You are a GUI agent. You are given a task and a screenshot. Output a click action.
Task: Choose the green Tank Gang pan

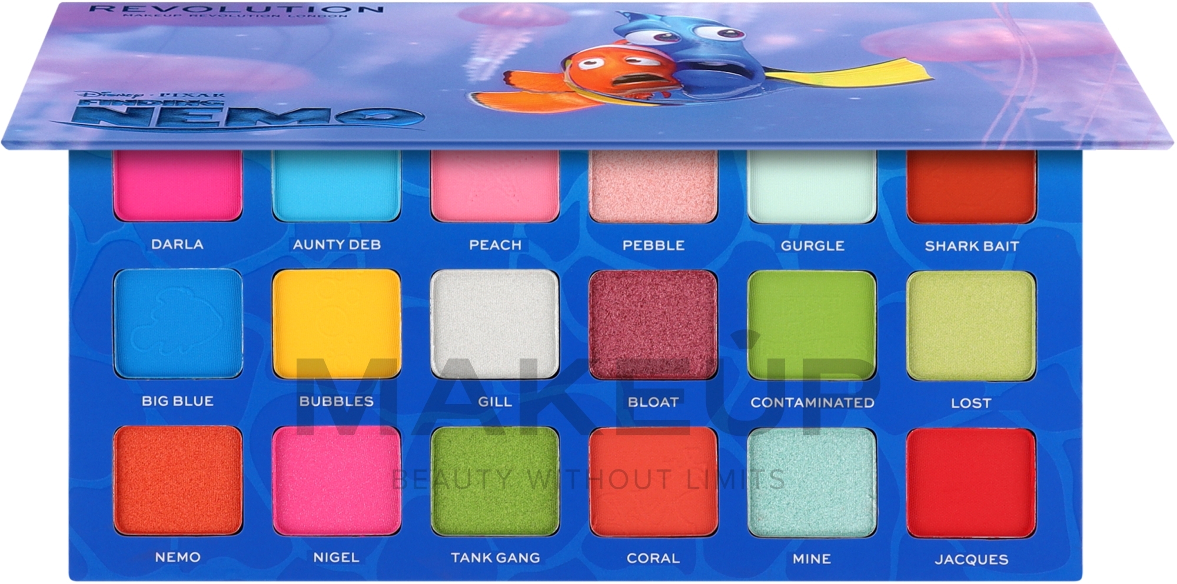495,482
